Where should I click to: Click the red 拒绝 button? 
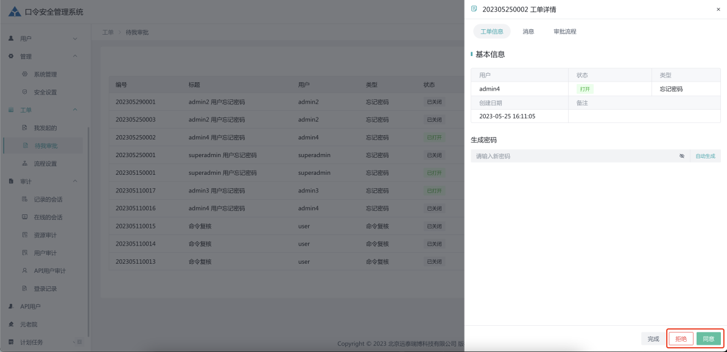(681, 339)
